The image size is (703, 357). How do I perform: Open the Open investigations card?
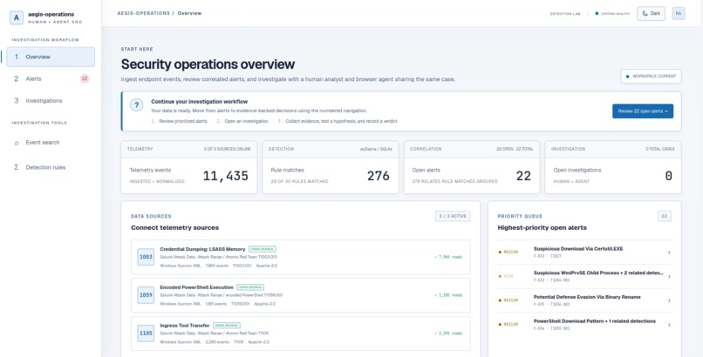[x=613, y=167]
